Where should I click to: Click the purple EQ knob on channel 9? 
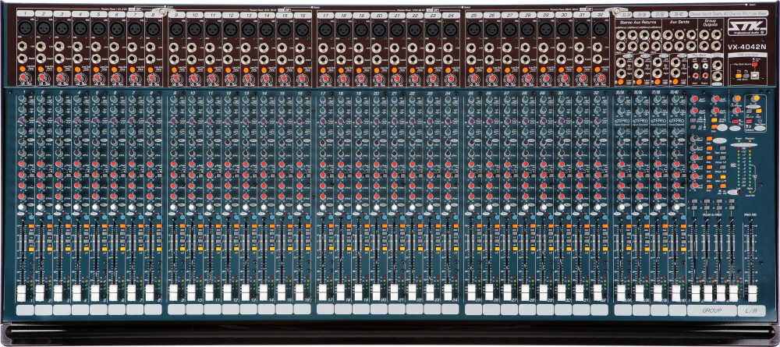coord(173,121)
